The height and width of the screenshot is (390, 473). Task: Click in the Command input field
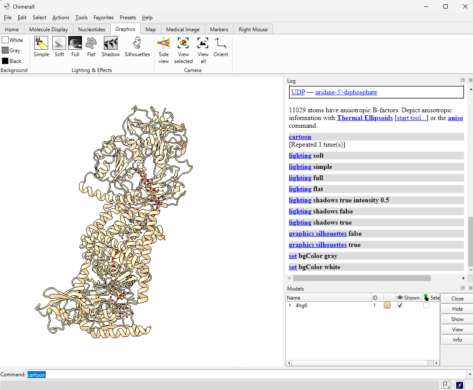246,375
